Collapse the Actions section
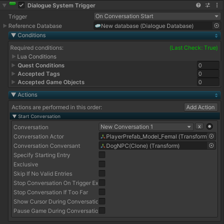Viewport: 224px width, 224px height. pos(14,95)
